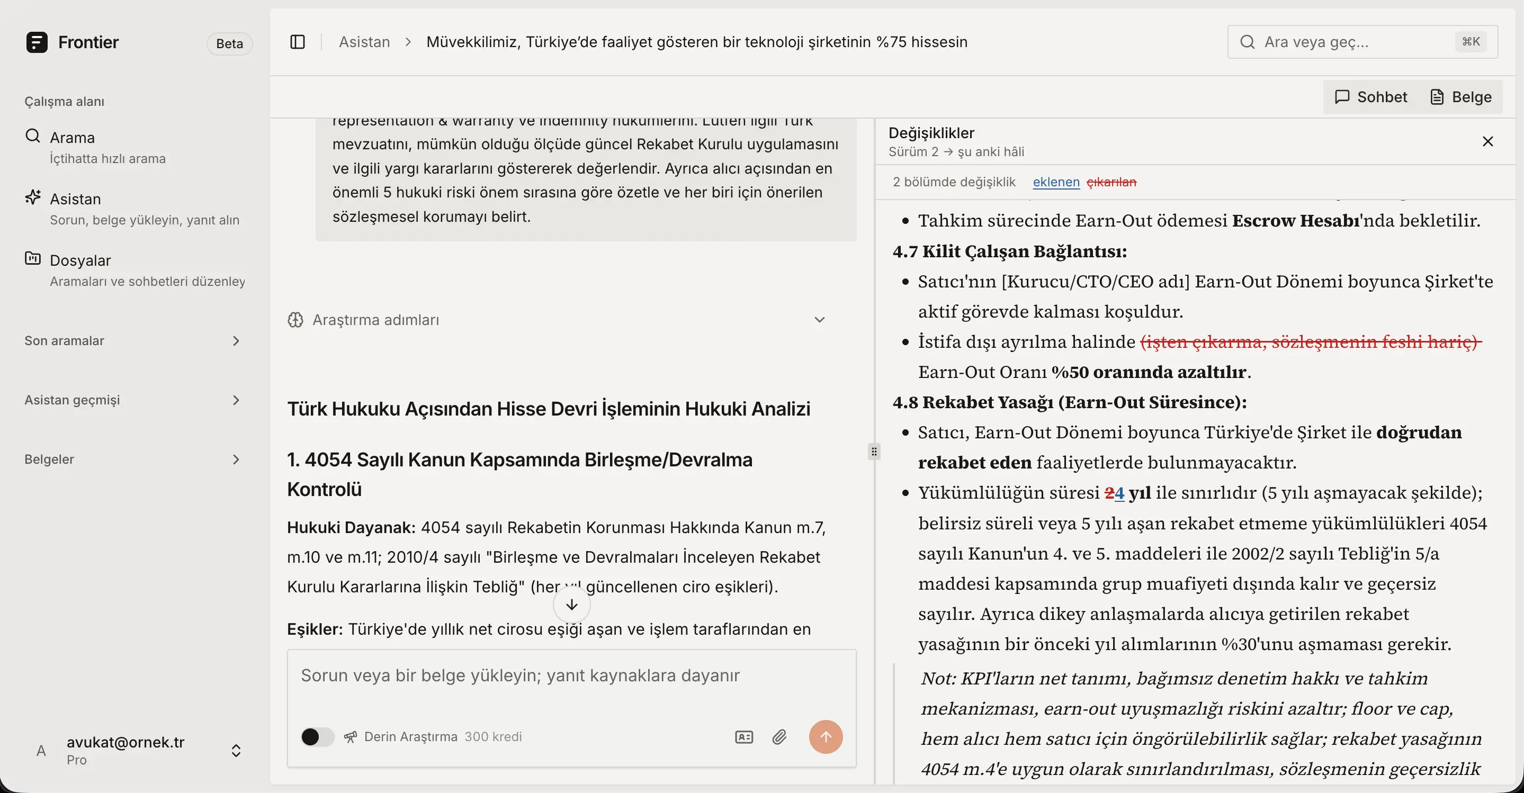Open Arama search workspace item
This screenshot has width=1524, height=793.
135,147
